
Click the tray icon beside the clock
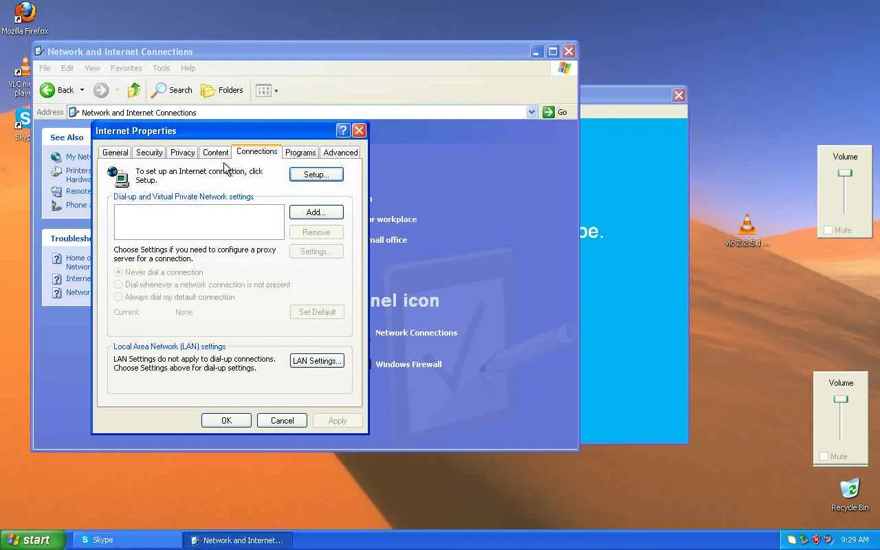(x=828, y=540)
